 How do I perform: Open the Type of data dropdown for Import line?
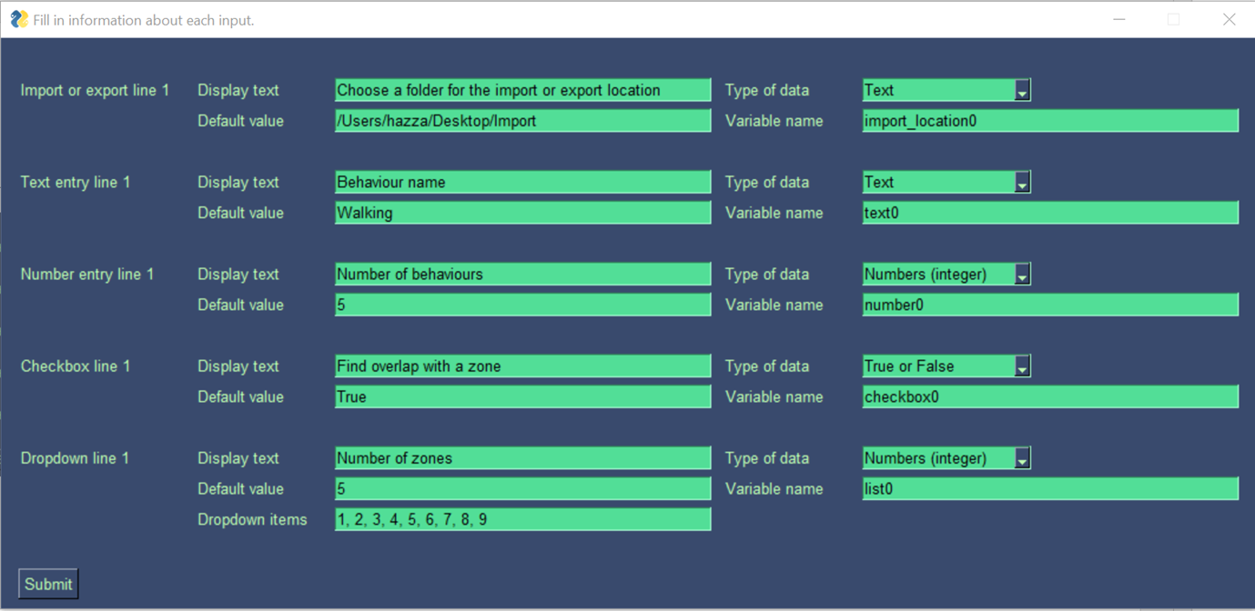pos(1022,90)
